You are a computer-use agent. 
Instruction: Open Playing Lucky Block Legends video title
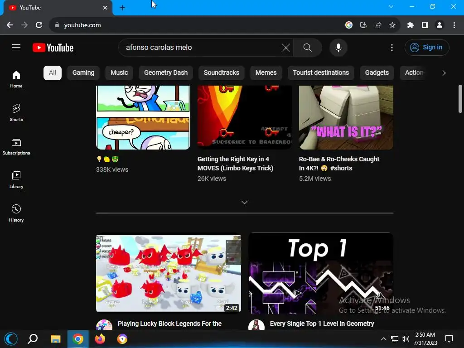(169, 324)
